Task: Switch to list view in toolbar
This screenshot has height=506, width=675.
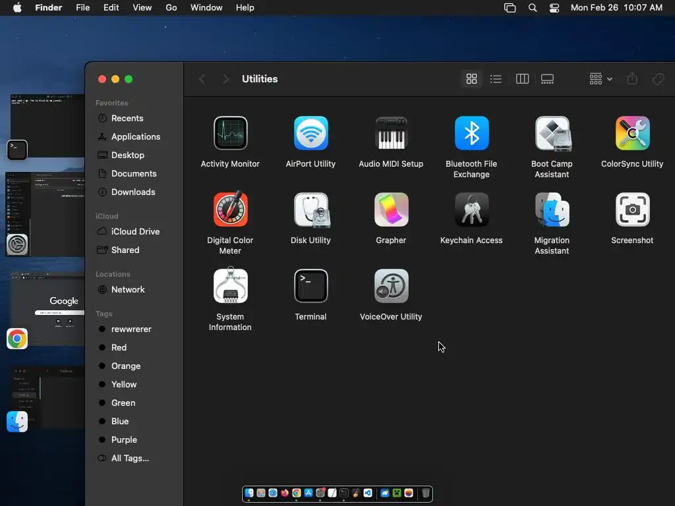Action: click(x=496, y=79)
